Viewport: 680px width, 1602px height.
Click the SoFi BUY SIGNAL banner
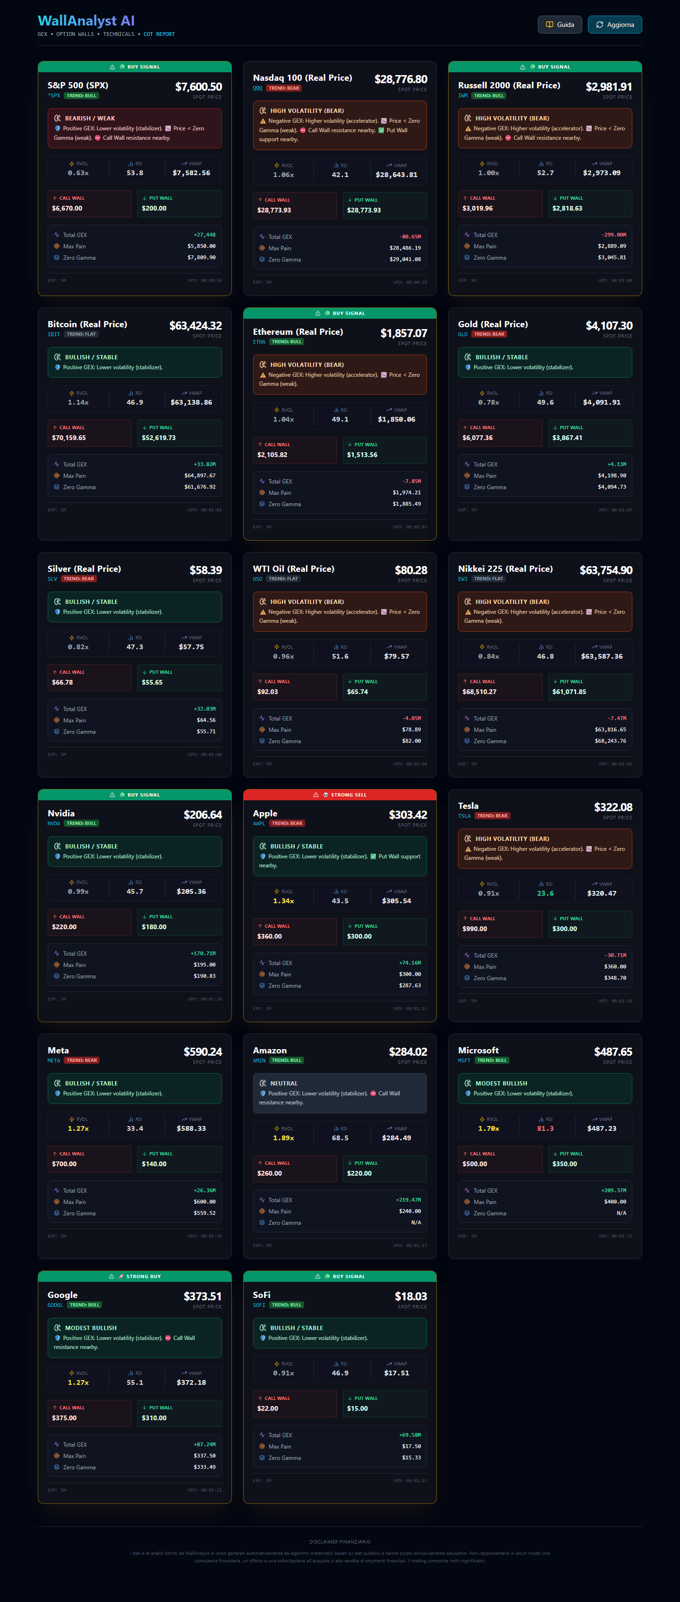340,1276
